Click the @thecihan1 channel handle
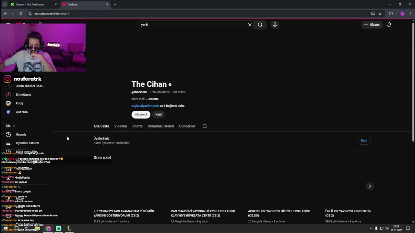415x233 pixels. 139,92
